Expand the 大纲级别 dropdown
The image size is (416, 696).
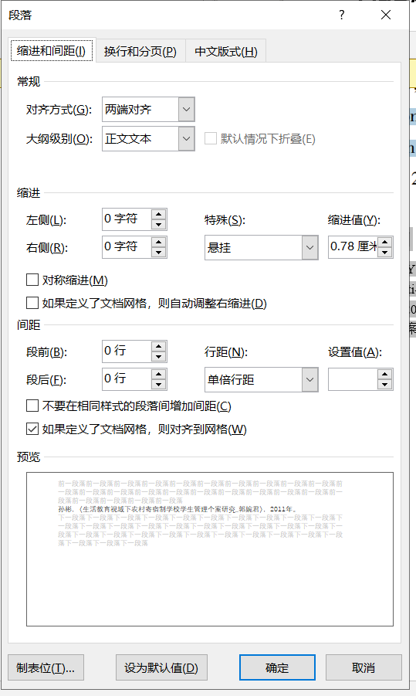coord(187,138)
